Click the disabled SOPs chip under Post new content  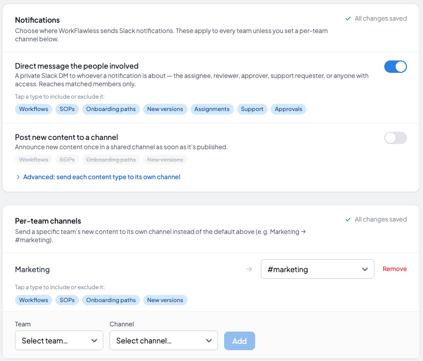[x=67, y=160]
